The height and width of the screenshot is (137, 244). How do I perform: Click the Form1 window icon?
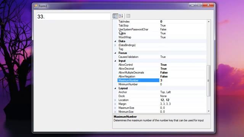pyautogui.click(x=36, y=6)
